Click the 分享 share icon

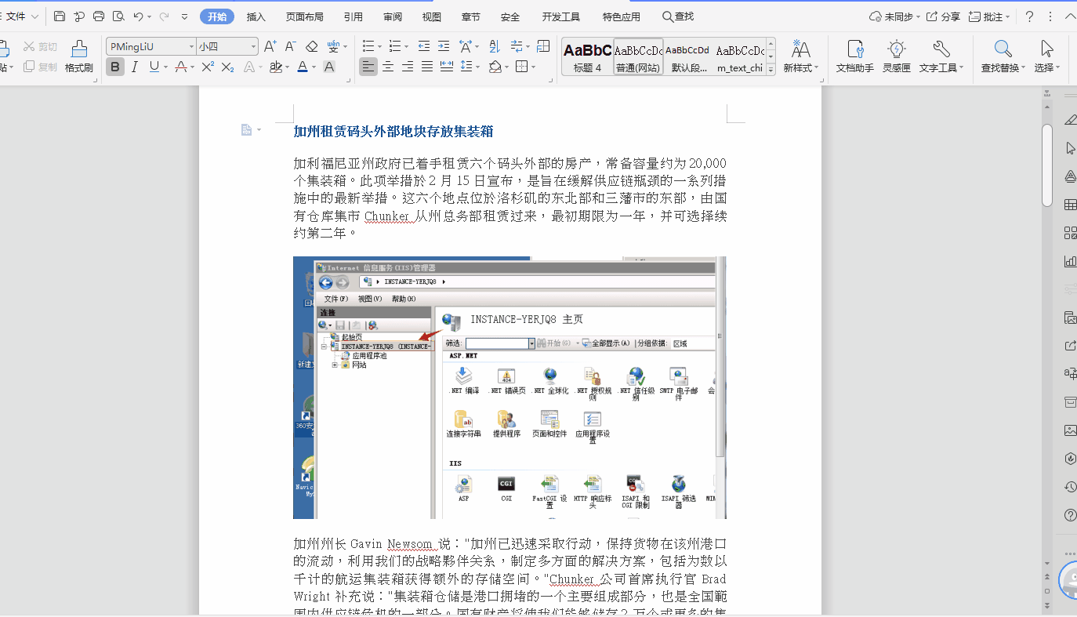coord(943,16)
